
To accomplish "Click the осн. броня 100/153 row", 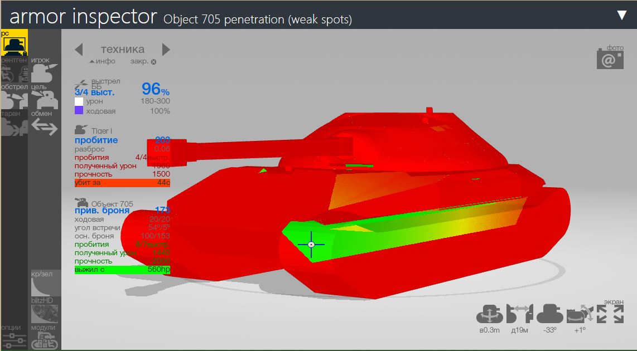I will [x=122, y=236].
